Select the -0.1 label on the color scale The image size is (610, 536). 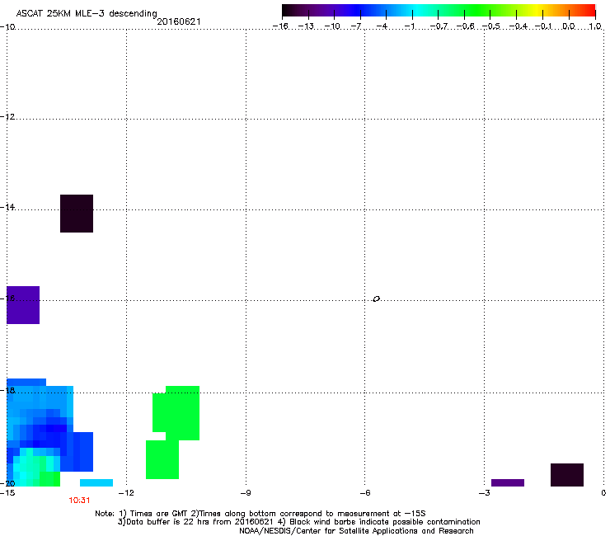point(543,26)
